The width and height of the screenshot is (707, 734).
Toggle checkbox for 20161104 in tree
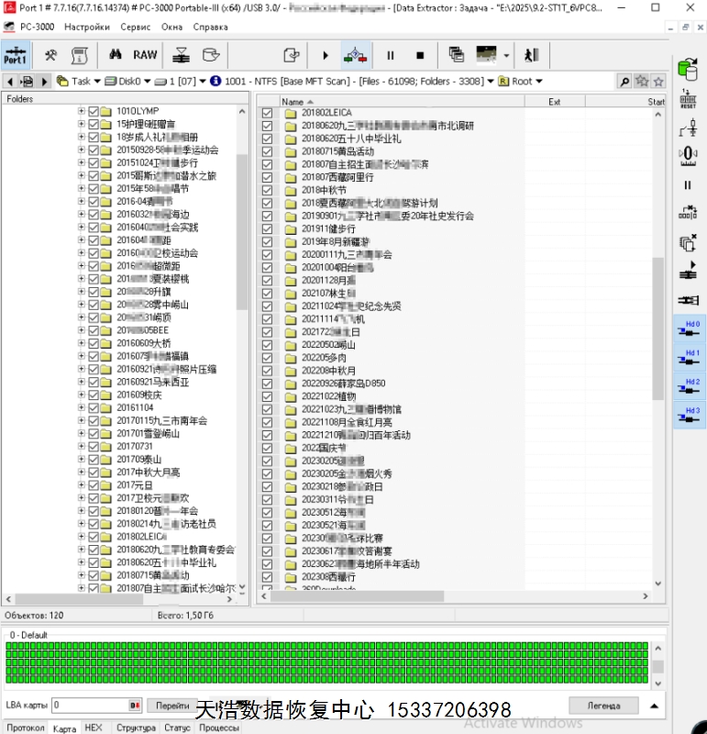(93, 407)
